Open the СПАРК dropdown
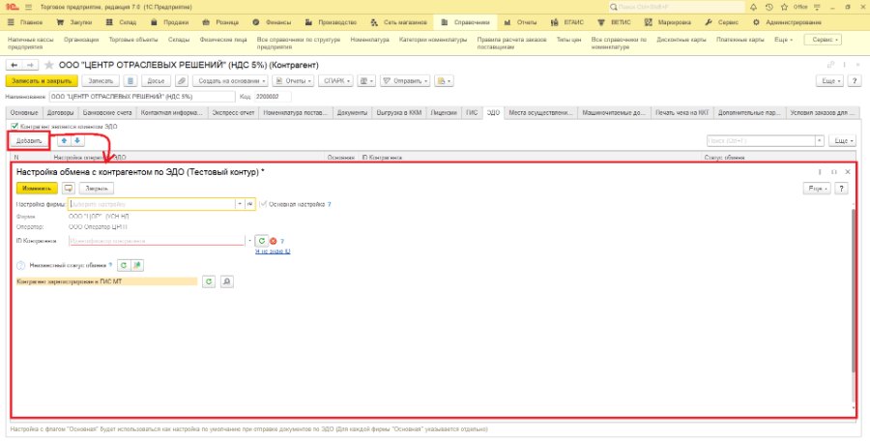 335,81
